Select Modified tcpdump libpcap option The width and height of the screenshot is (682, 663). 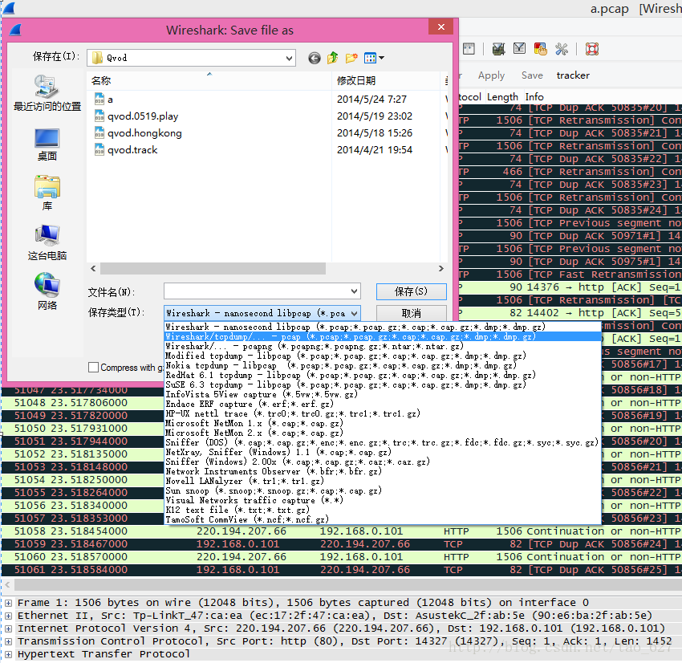point(382,356)
